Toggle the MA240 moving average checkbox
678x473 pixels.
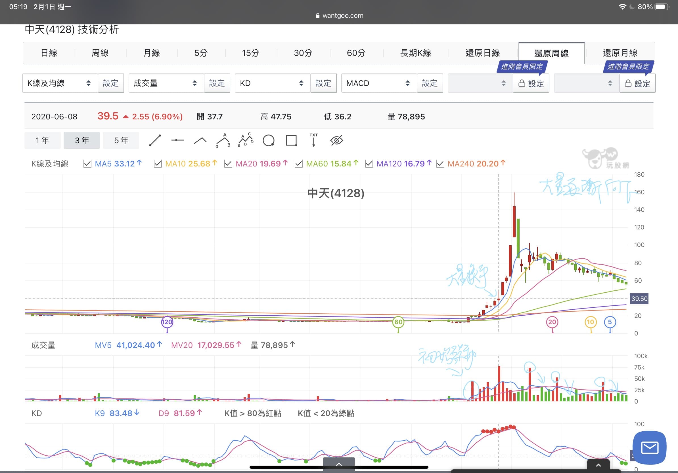440,164
